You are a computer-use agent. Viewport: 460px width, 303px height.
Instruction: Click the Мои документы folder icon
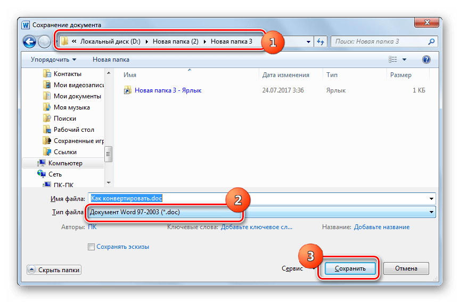(47, 96)
